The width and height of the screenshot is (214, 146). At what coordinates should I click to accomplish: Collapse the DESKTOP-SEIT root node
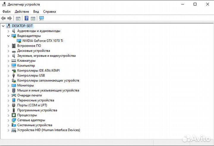[x=3, y=26]
